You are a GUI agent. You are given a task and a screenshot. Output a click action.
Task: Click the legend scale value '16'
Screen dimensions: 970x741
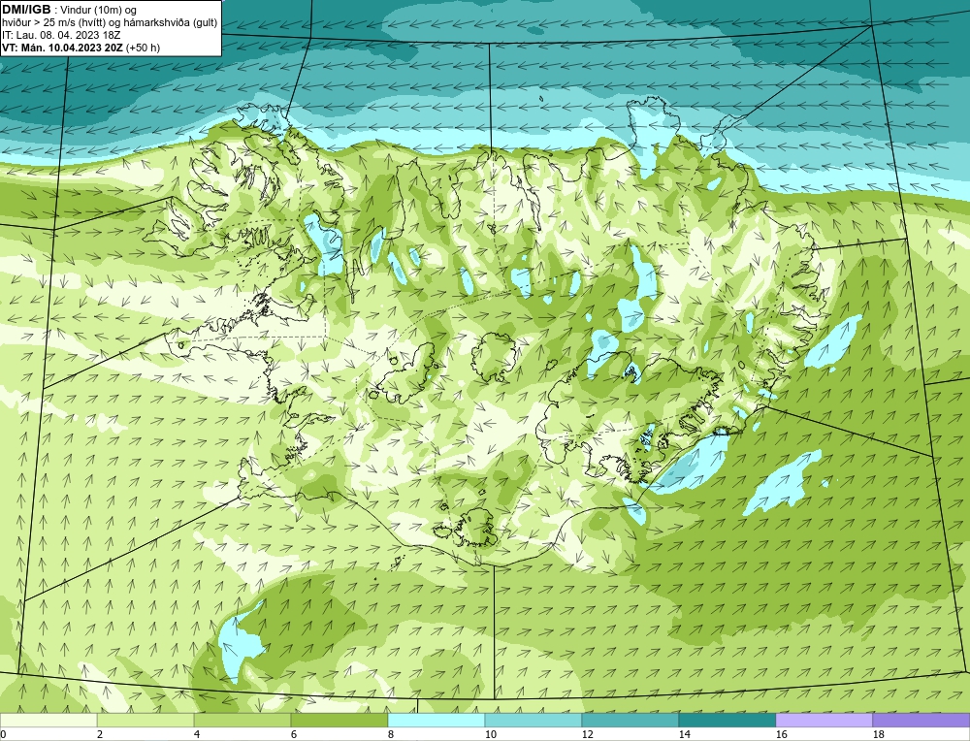(x=781, y=734)
